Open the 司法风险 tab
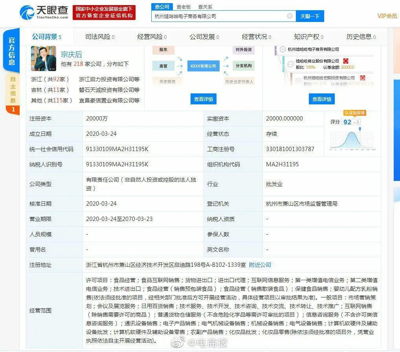This screenshot has height=352, width=400. [100, 36]
